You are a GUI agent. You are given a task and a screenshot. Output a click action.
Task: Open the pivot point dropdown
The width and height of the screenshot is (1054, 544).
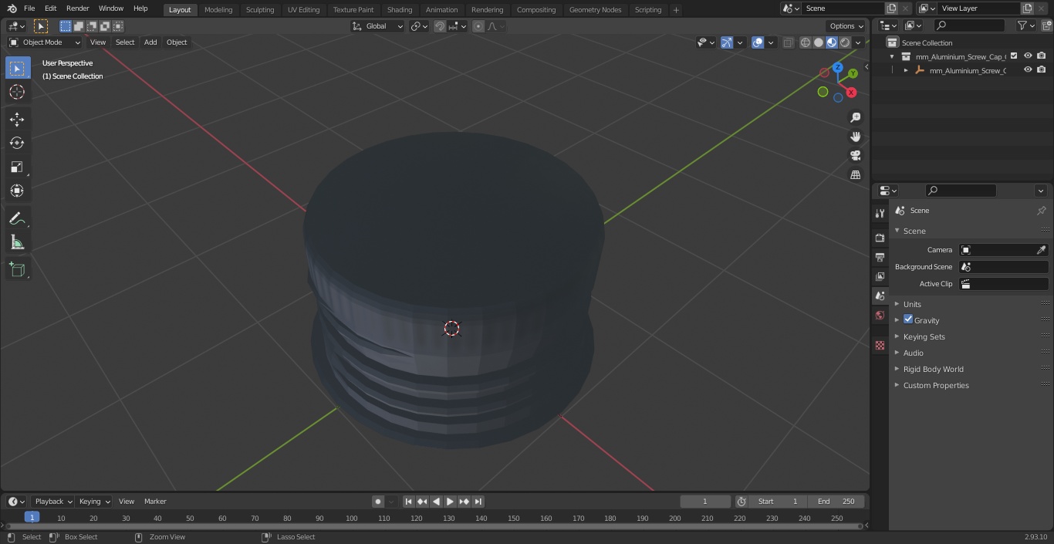click(419, 26)
